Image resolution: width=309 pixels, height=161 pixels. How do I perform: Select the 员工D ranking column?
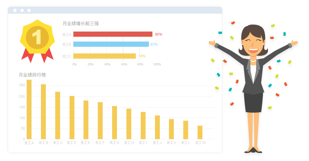pos(72,117)
